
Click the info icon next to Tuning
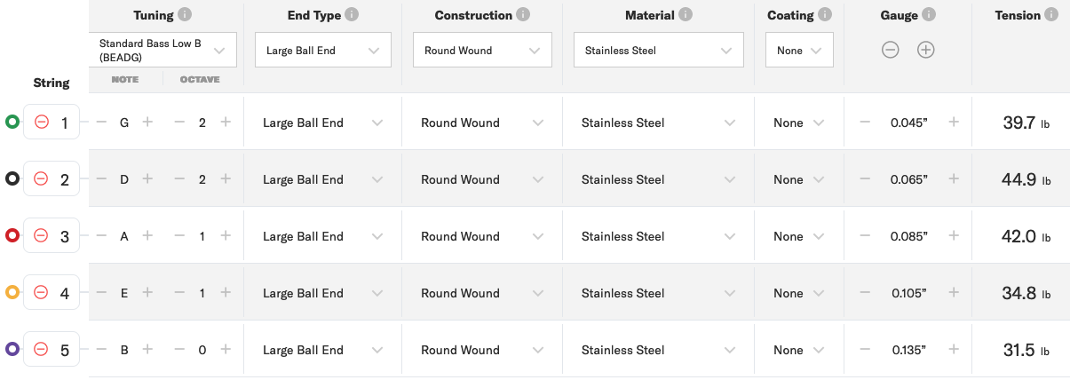[x=185, y=15]
